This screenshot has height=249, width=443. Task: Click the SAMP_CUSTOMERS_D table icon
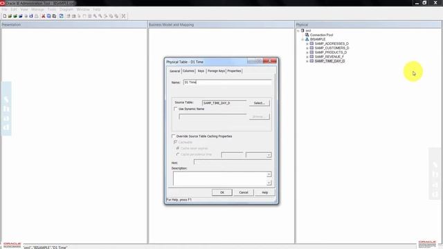click(x=311, y=48)
